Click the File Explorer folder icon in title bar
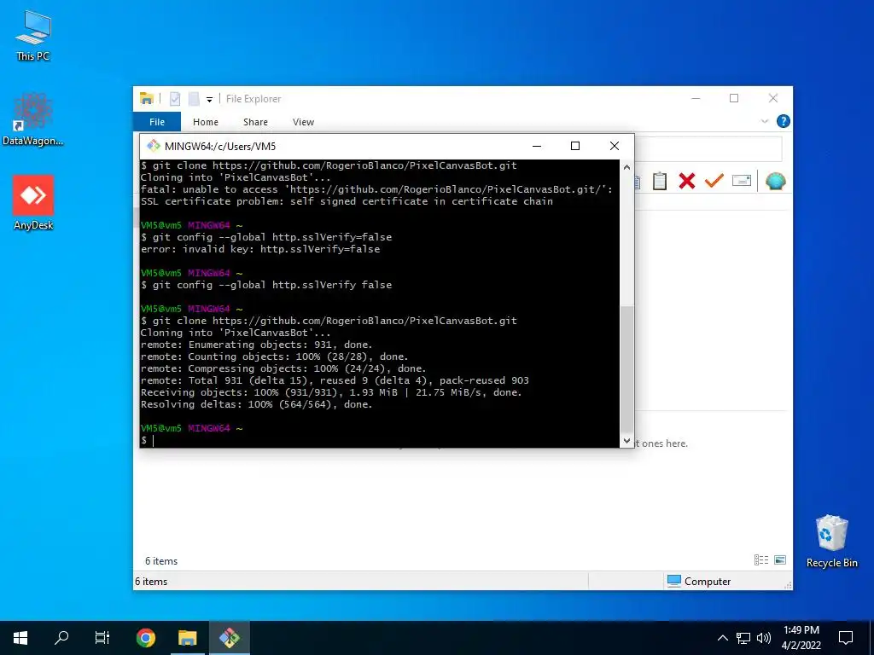This screenshot has height=655, width=874. point(147,99)
